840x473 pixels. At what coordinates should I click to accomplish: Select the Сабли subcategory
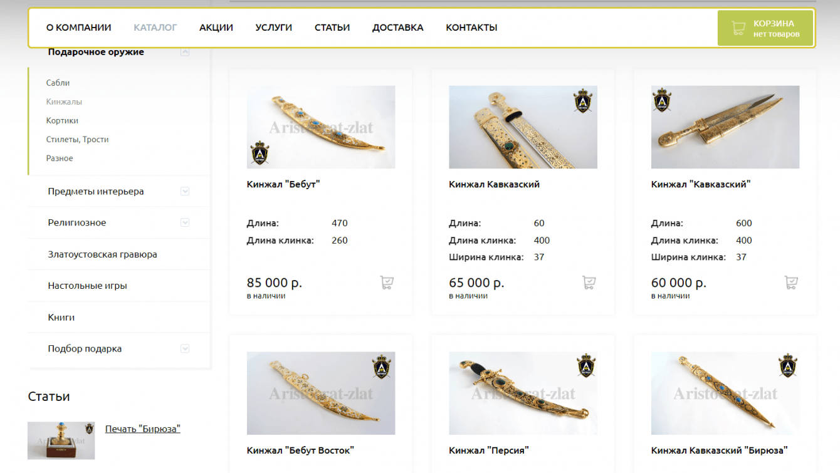click(x=58, y=83)
